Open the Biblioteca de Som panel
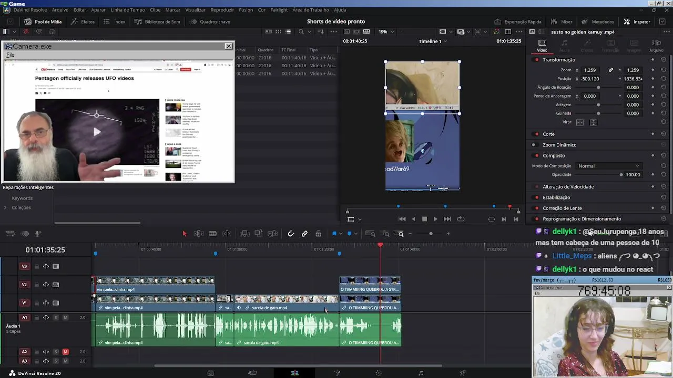This screenshot has height=378, width=673. tap(157, 22)
